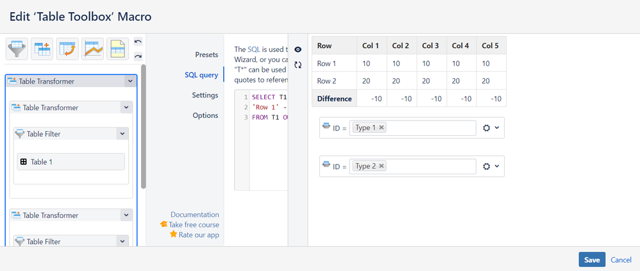Open the Documentation link

pyautogui.click(x=194, y=215)
